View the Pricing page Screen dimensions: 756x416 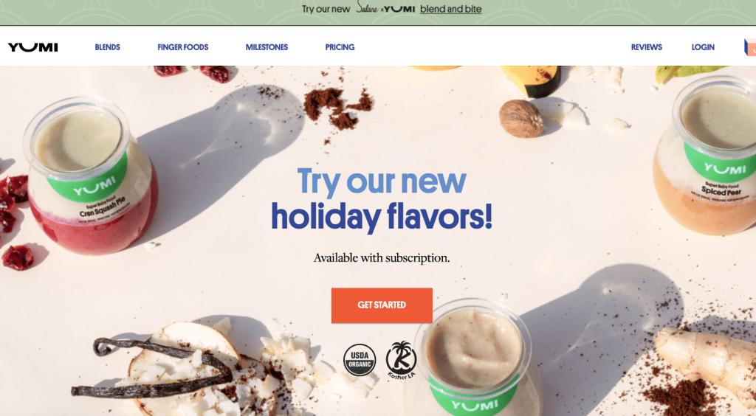[x=340, y=47]
